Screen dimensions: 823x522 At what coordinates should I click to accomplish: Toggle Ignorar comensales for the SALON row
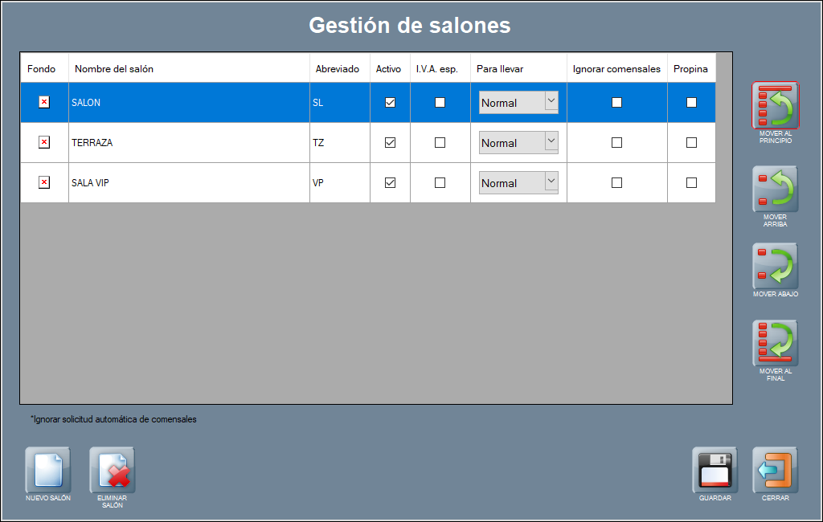point(616,102)
